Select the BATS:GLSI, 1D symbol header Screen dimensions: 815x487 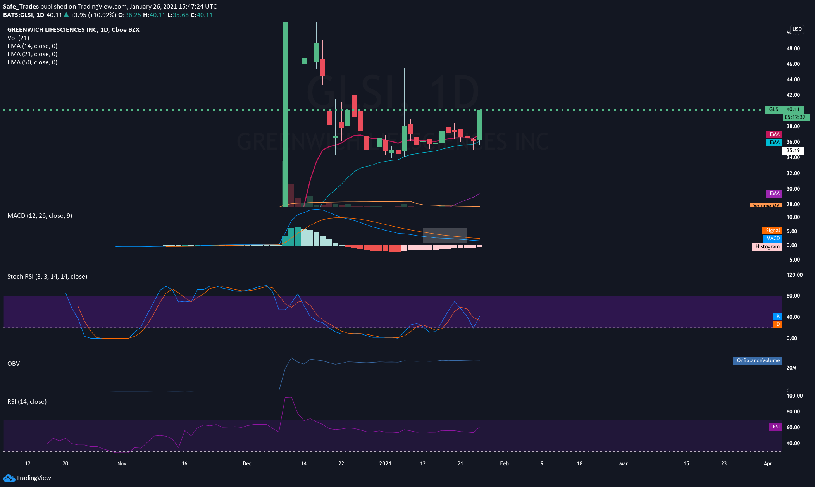click(24, 15)
